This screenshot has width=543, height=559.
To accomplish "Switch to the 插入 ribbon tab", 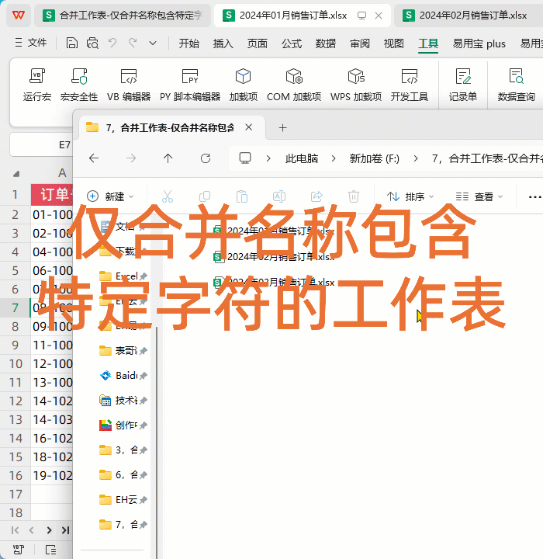I will pyautogui.click(x=223, y=43).
